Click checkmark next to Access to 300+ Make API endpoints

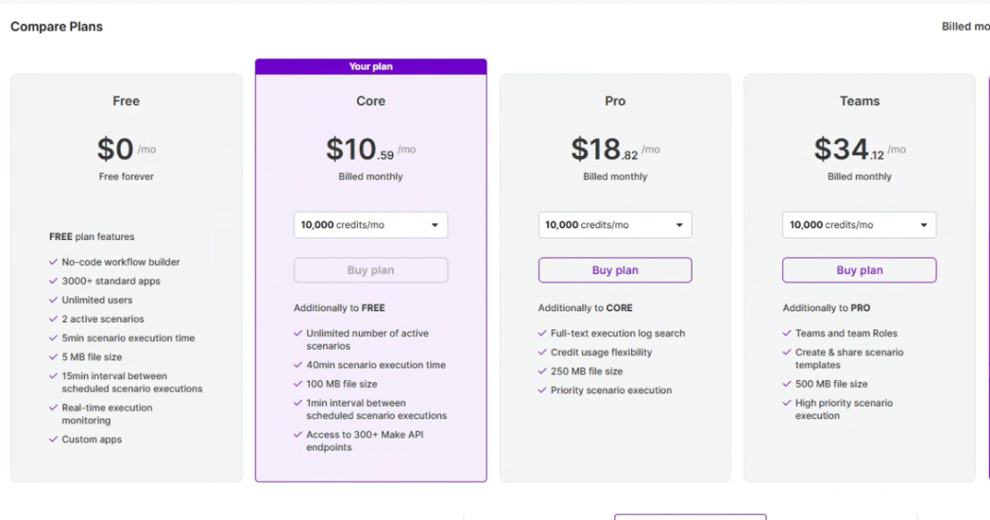[297, 434]
